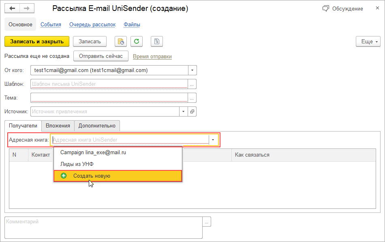The height and width of the screenshot is (242, 385).
Task: Open the Время отправки link
Action: pos(152,56)
